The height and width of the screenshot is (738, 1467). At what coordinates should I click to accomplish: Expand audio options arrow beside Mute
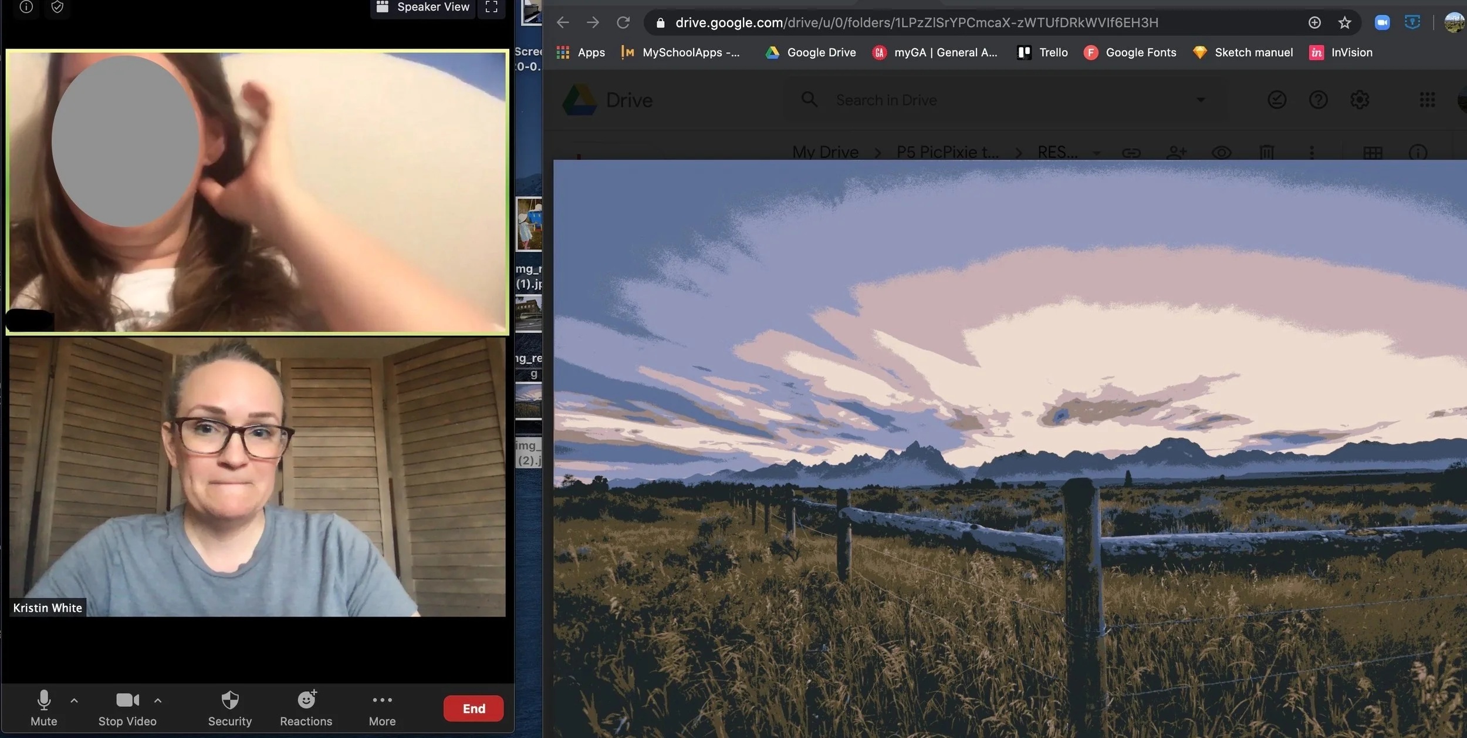74,700
